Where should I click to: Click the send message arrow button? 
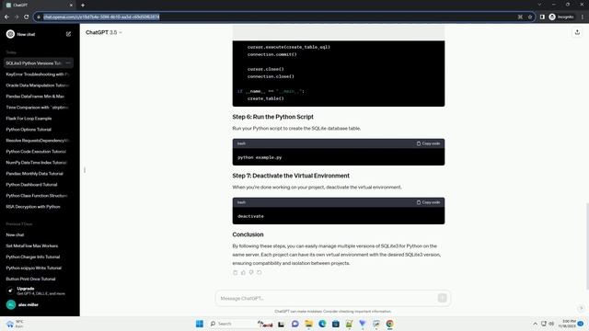pyautogui.click(x=442, y=298)
